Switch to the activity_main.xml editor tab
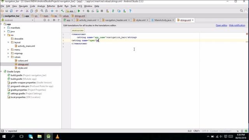 [88, 20]
